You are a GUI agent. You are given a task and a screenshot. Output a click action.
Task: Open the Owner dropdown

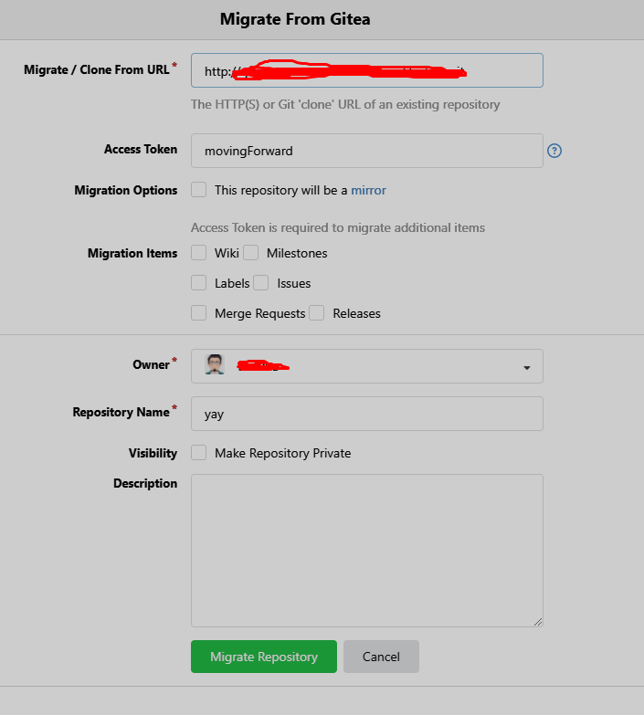click(x=366, y=366)
